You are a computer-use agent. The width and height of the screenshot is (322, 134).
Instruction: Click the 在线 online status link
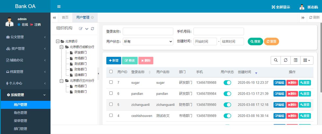pos(23,24)
